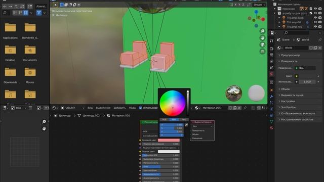Viewport: 324px width, 182px height.
Task: Collapse атрибуты для фото collection
Action: point(275,13)
